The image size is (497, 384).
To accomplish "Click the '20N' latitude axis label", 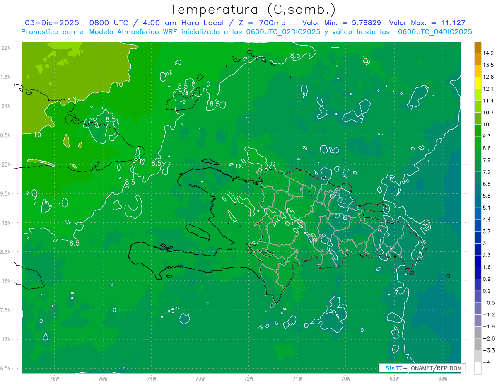I will [6, 165].
